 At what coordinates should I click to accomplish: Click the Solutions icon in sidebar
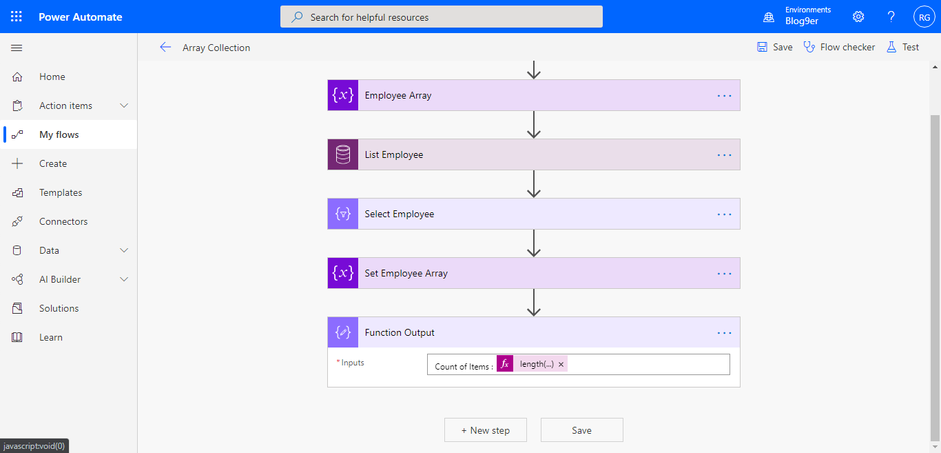point(17,308)
